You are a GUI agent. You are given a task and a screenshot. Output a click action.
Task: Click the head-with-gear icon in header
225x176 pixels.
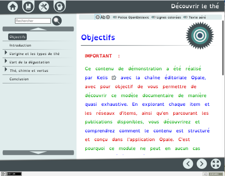tap(59, 6)
